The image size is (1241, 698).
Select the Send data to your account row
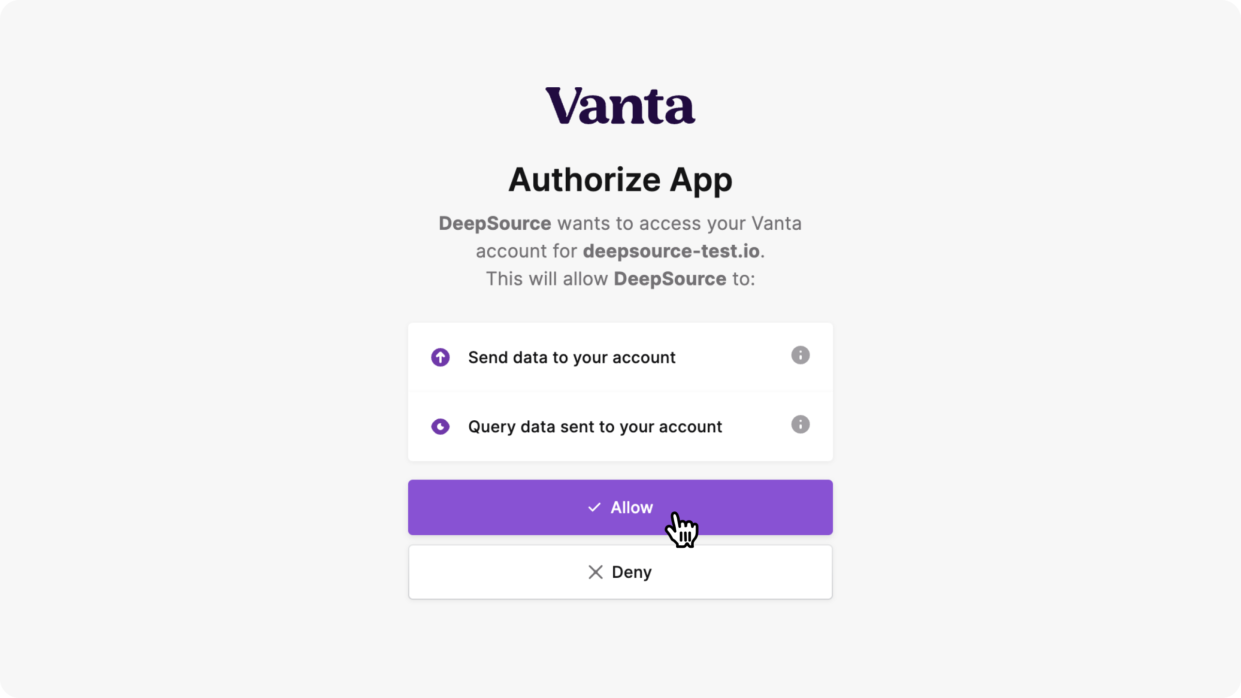(620, 357)
